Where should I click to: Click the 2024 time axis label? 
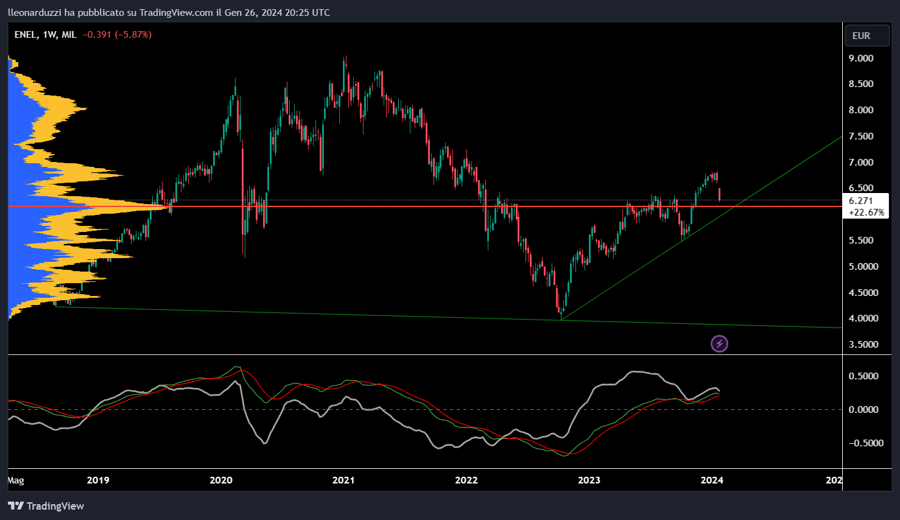click(x=712, y=480)
